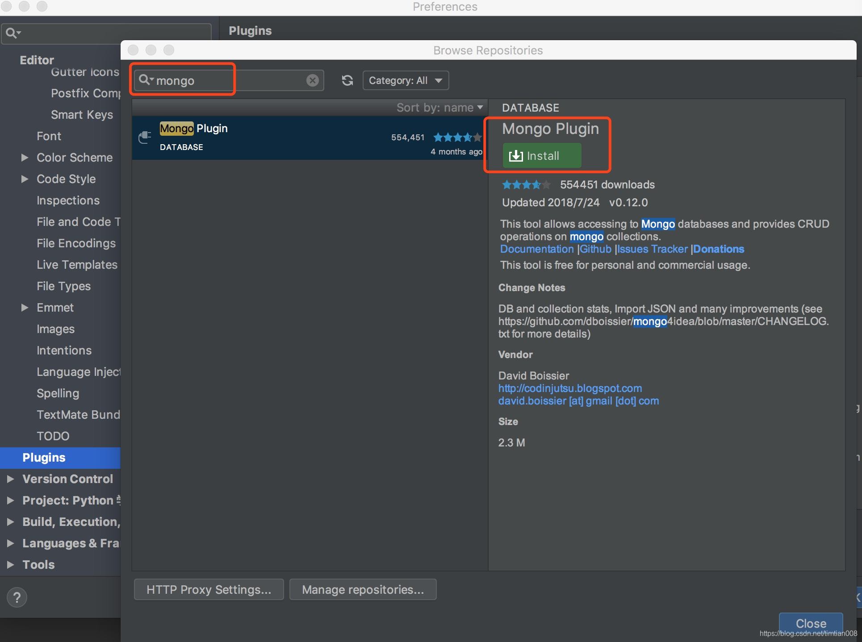The width and height of the screenshot is (862, 642).
Task: Open the help question mark button
Action: coord(17,597)
